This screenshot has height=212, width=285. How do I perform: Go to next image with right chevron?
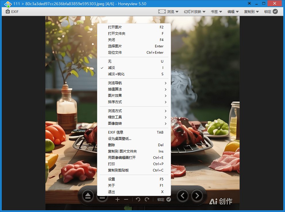click(197, 196)
